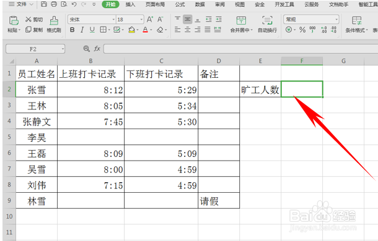Apply the yellow fill color bucket

tap(131, 30)
